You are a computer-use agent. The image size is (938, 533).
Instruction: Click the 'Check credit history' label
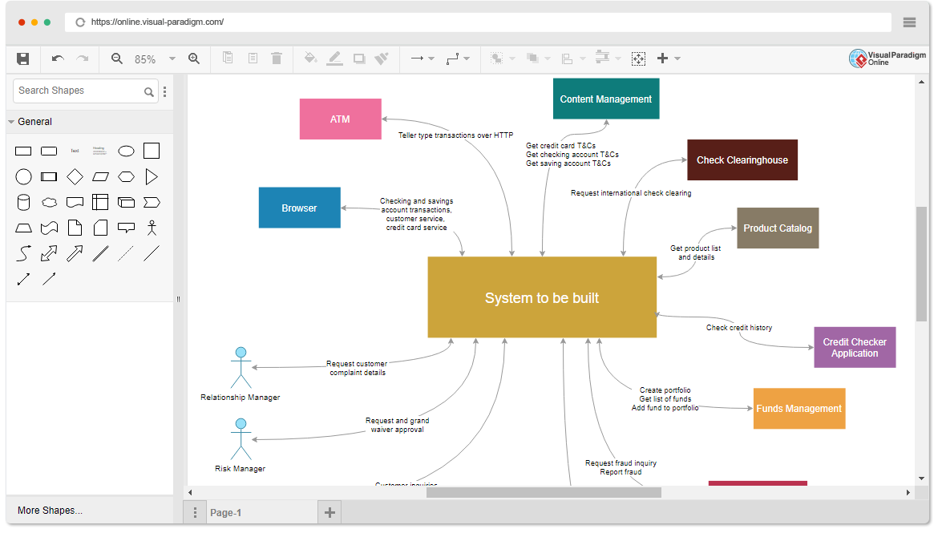(739, 328)
